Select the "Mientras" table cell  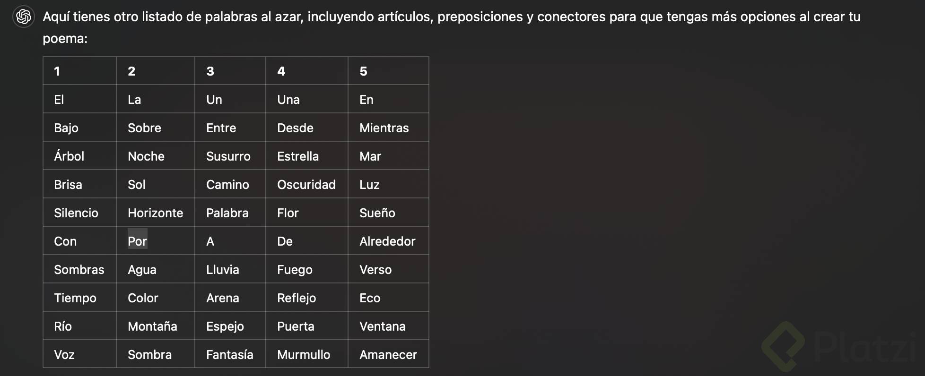pos(384,128)
